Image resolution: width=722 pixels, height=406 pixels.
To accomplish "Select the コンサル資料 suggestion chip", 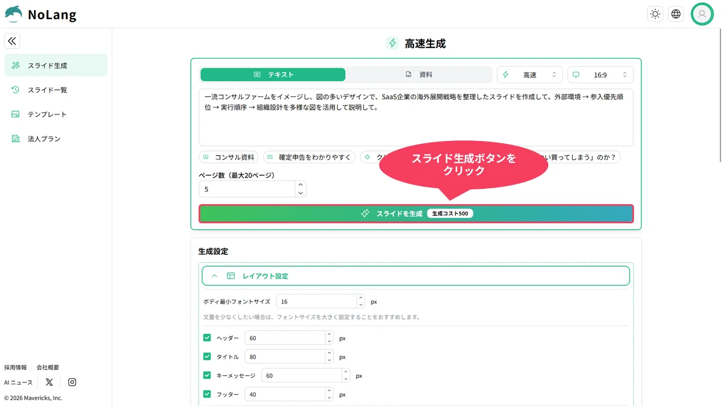I will 228,157.
